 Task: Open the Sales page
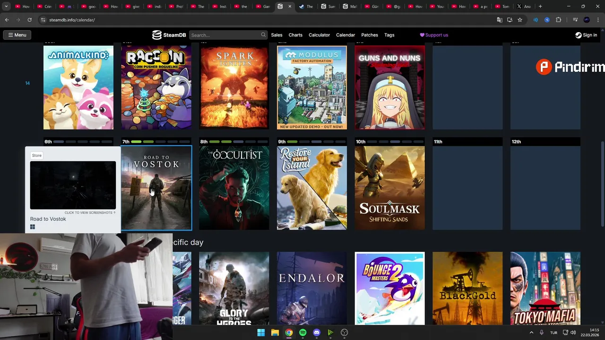pyautogui.click(x=277, y=35)
